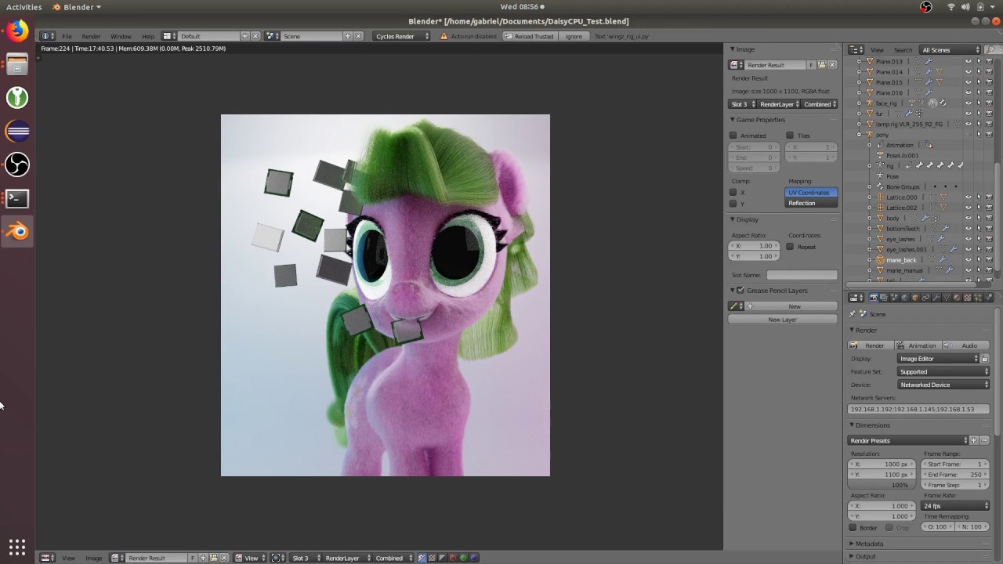Click the Animation render button

[917, 345]
